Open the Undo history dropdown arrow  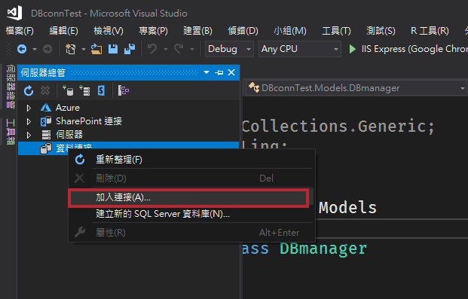[x=166, y=49]
